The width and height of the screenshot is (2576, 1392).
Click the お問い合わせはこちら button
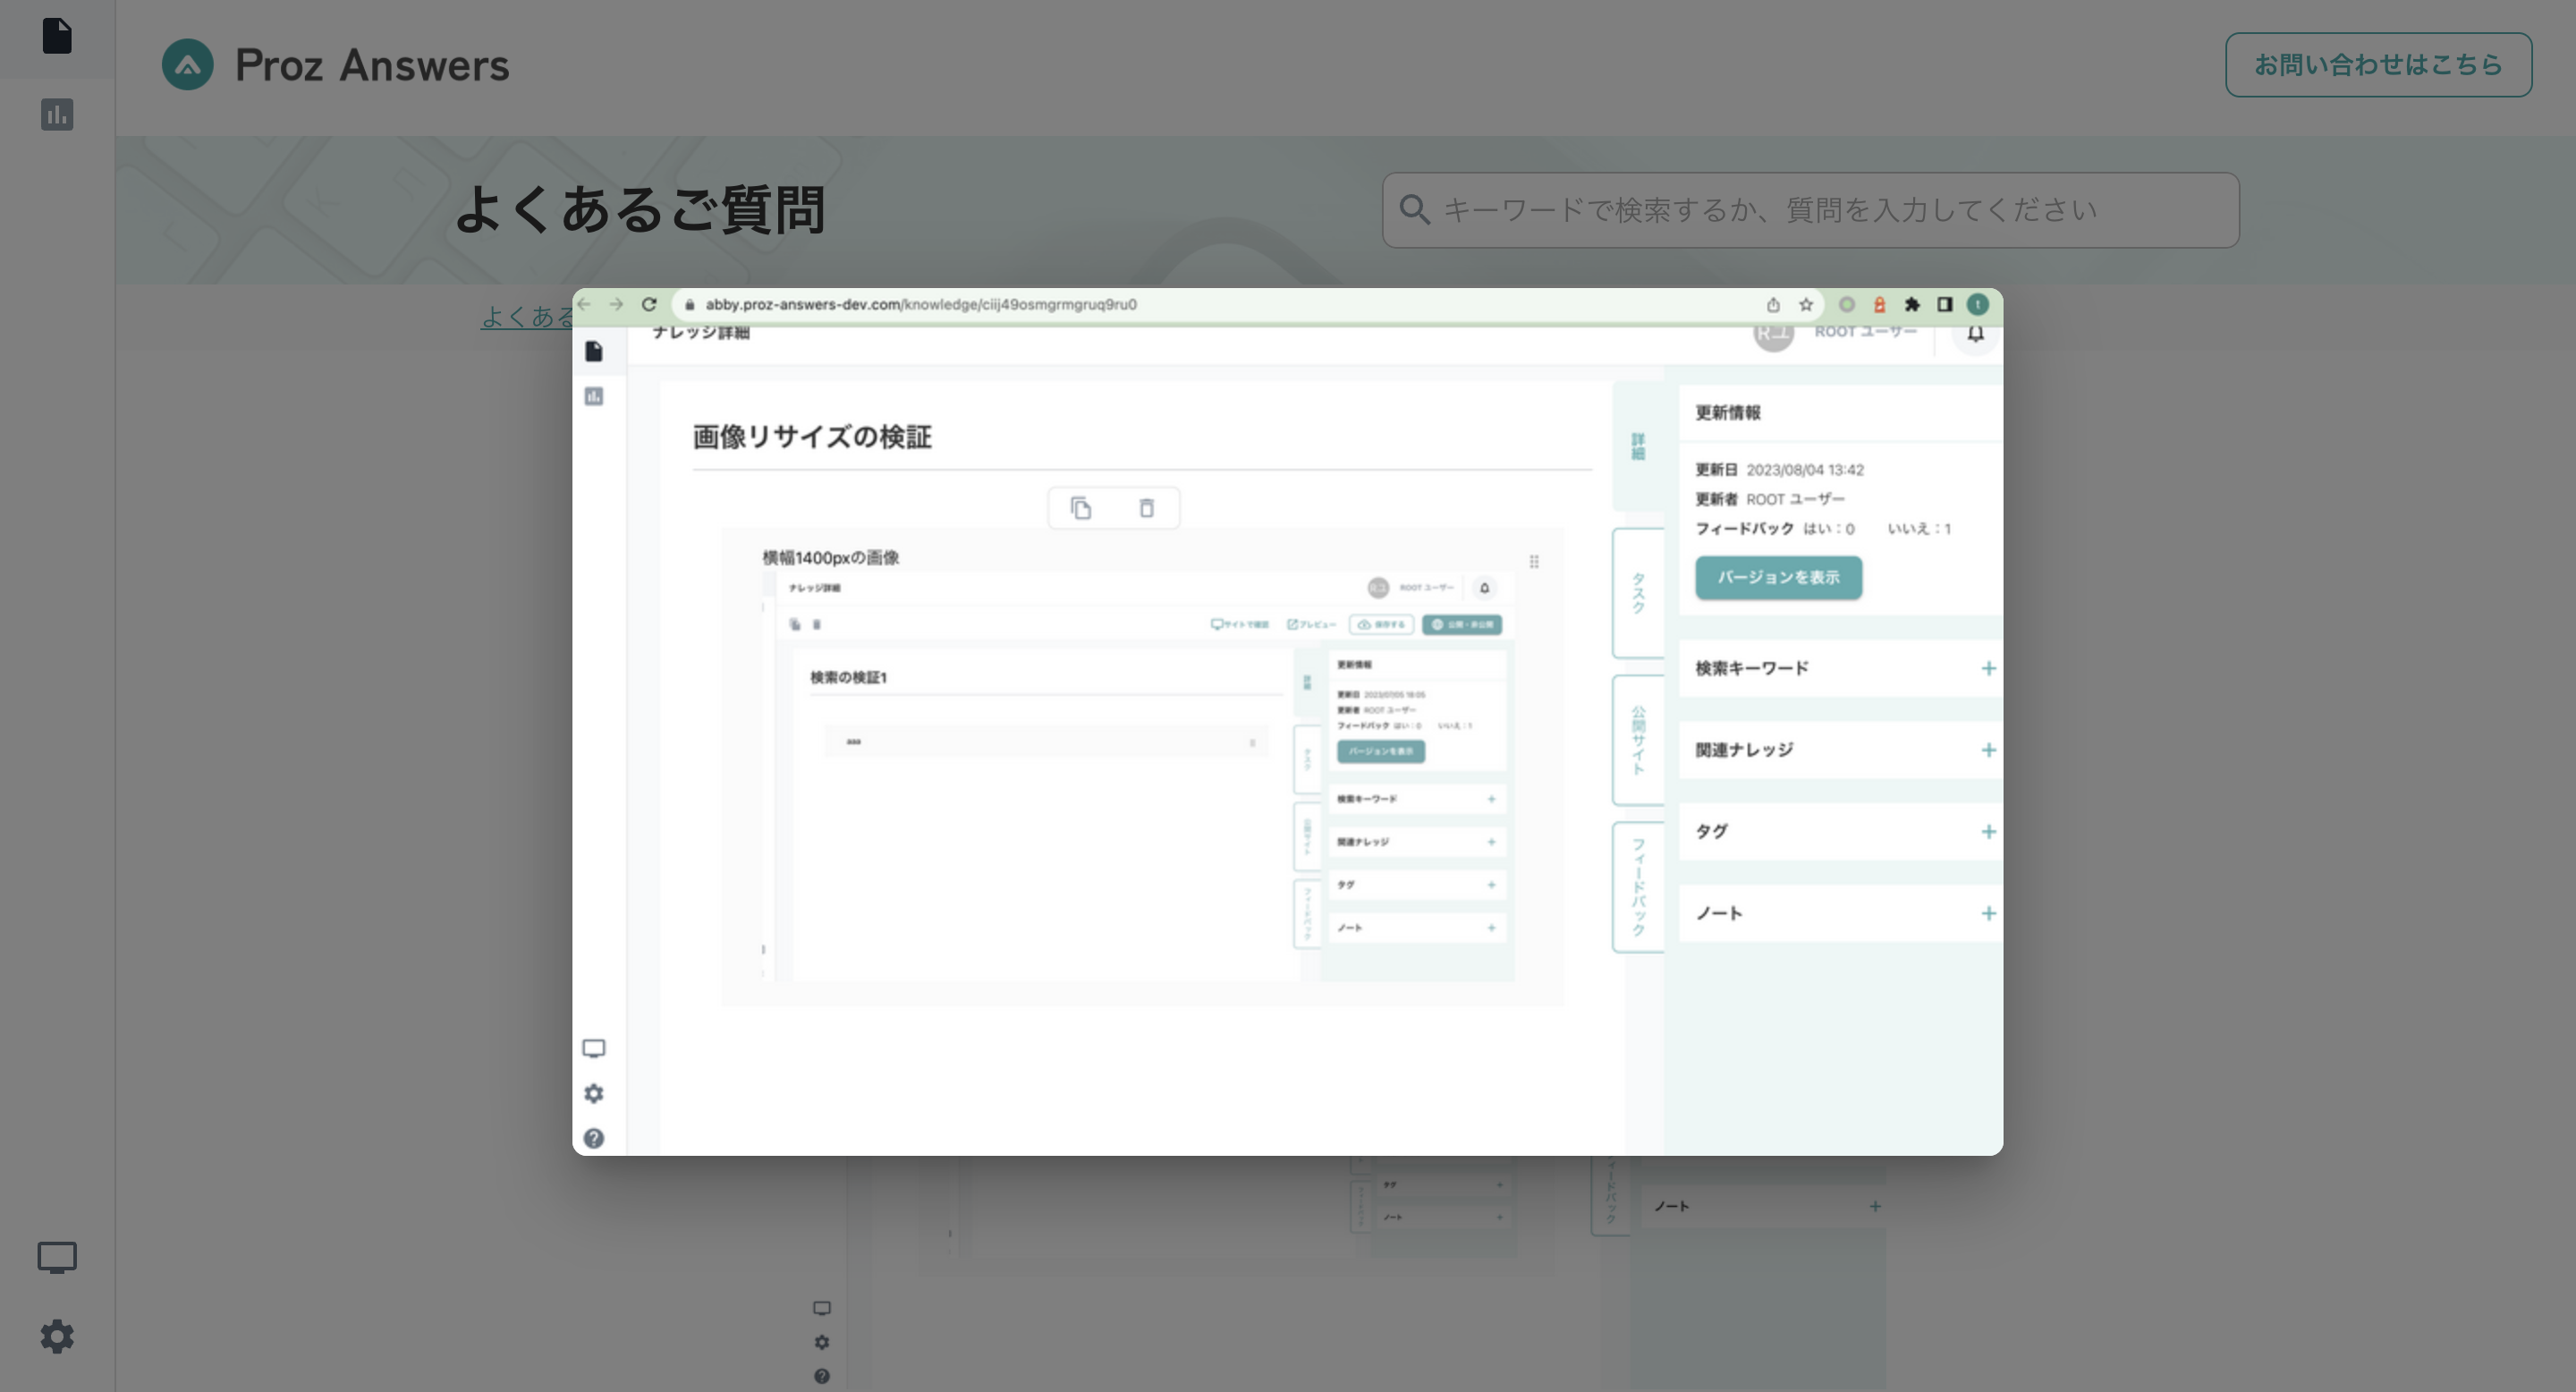2378,65
